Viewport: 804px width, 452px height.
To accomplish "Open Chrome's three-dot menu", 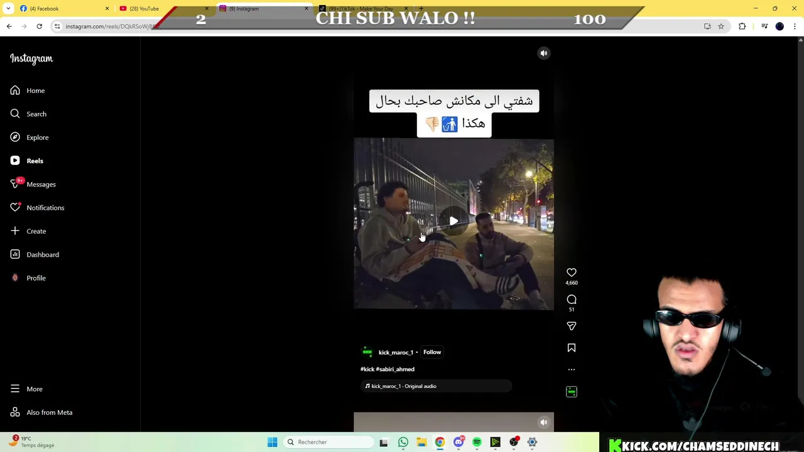I will (x=795, y=26).
